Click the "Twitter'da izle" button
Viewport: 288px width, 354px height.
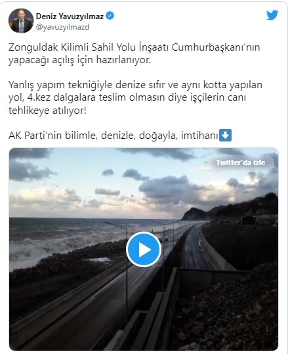click(241, 163)
